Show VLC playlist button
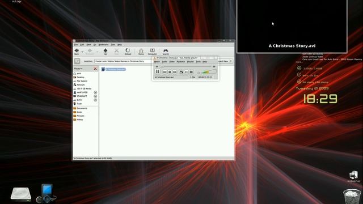 (187, 72)
